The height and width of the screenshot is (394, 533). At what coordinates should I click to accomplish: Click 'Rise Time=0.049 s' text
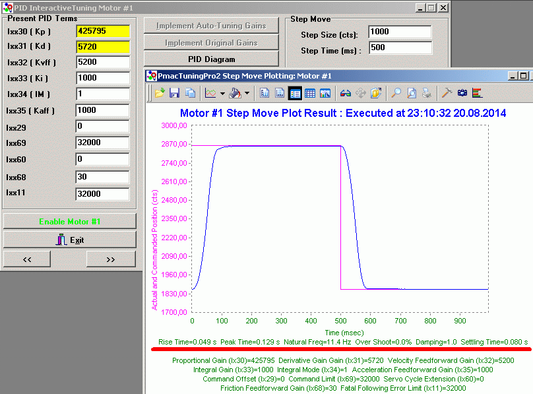187,342
